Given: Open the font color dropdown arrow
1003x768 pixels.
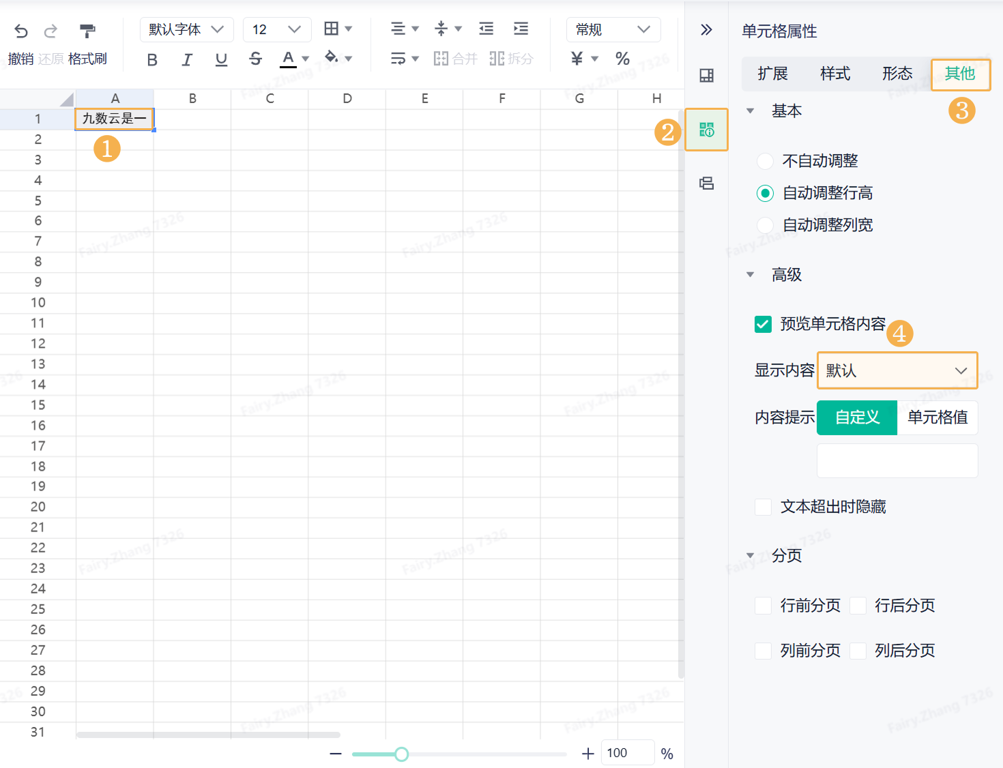Looking at the screenshot, I should coord(306,59).
